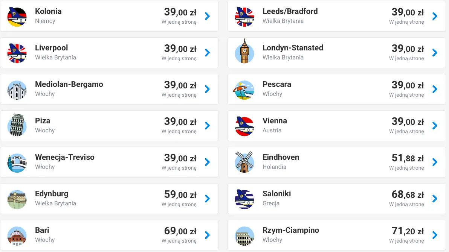Click the windmill icon next to Eindhoven
This screenshot has width=449, height=252.
(244, 162)
